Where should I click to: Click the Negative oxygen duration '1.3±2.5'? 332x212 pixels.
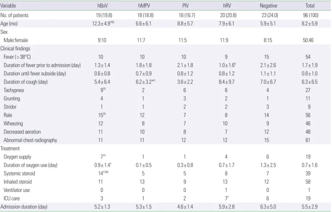click(268, 165)
